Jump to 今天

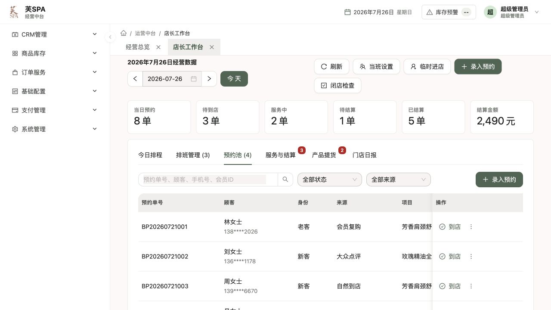pyautogui.click(x=234, y=79)
